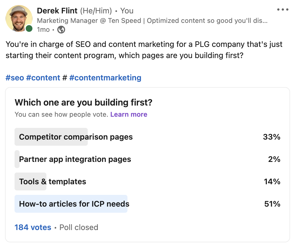Select How-to articles for ICP needs option
Image resolution: width=294 pixels, height=244 pixels.
pyautogui.click(x=74, y=204)
